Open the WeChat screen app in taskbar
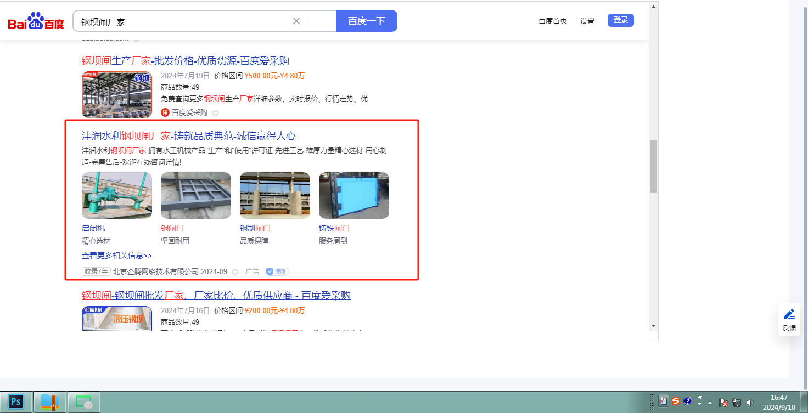The height and width of the screenshot is (413, 808). (x=84, y=402)
